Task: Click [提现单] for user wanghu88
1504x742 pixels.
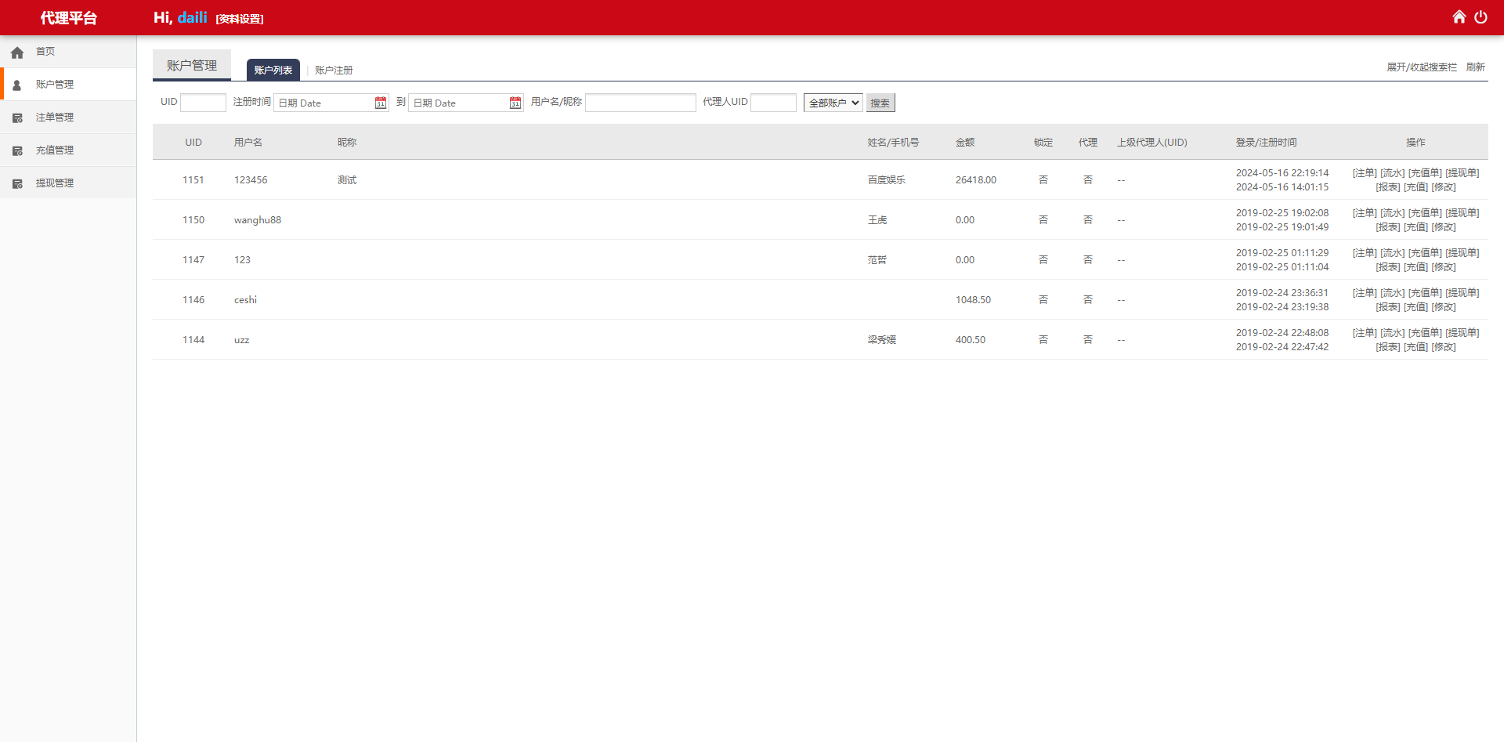Action: tap(1462, 213)
